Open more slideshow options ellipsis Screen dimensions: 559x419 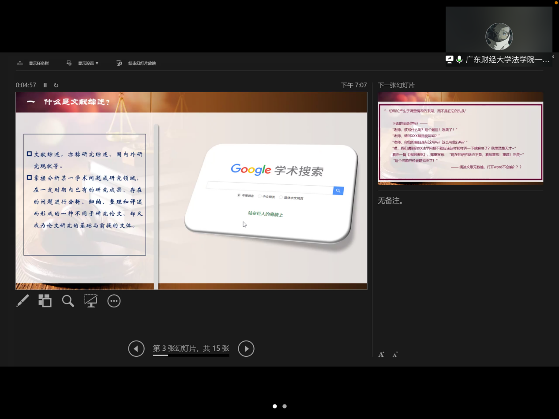point(114,301)
